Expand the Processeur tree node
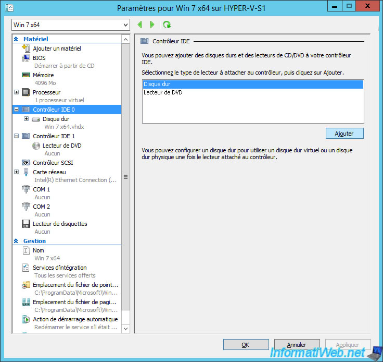Image resolution: width=383 pixels, height=362 pixels. tap(17, 92)
